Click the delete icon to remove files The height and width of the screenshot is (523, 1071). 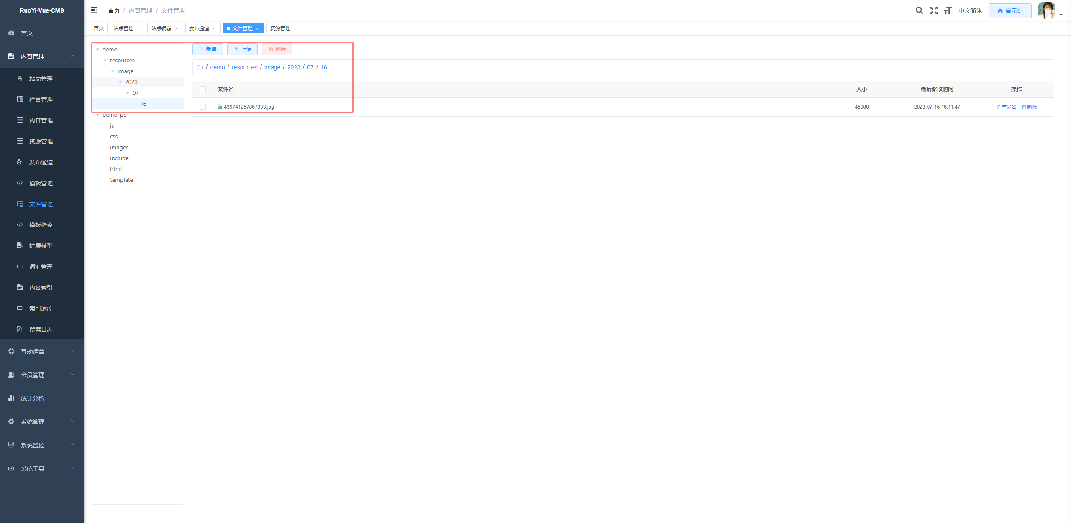pos(277,49)
